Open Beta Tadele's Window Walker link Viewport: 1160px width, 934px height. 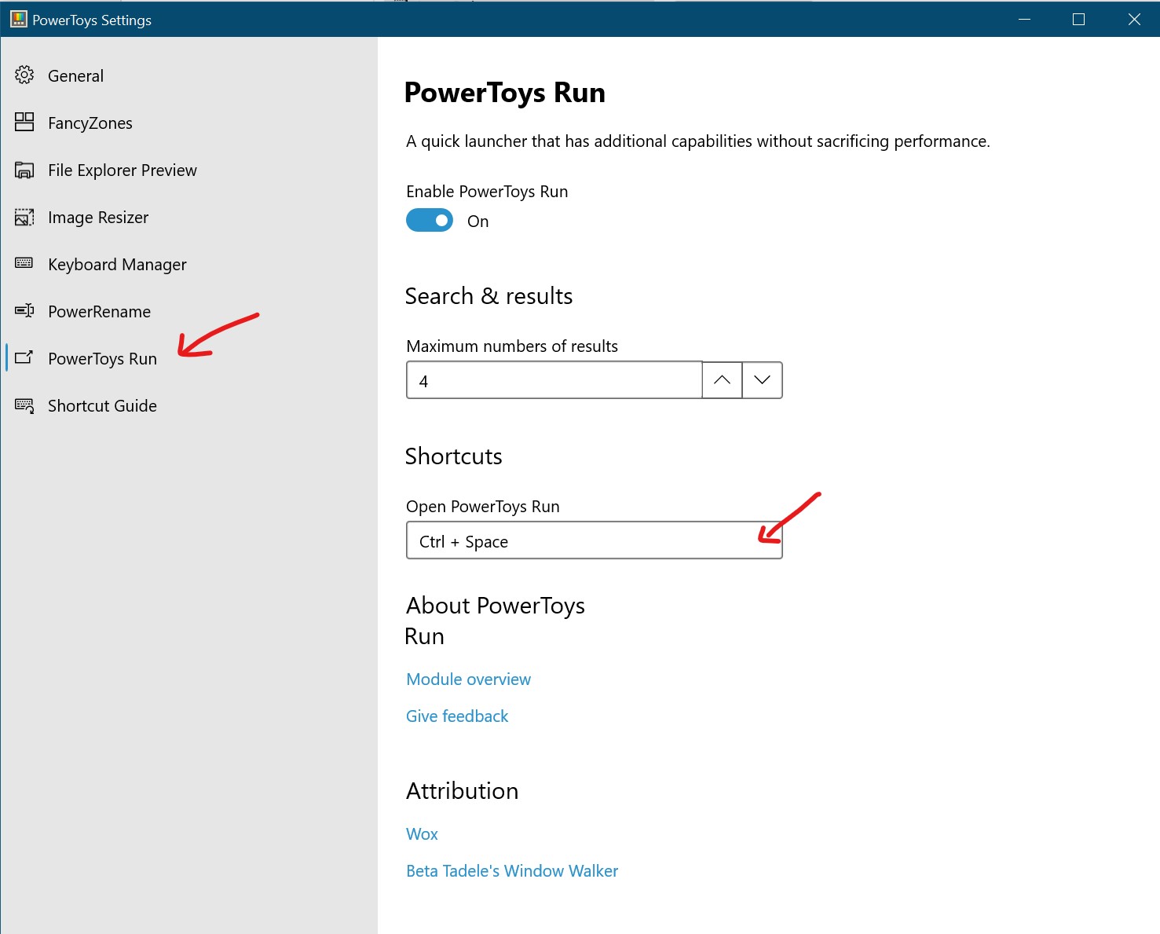[x=512, y=871]
